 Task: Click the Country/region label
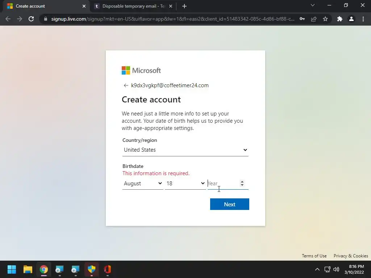[139, 140]
